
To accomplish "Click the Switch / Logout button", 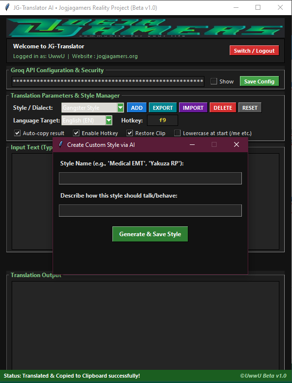I will pyautogui.click(x=254, y=51).
